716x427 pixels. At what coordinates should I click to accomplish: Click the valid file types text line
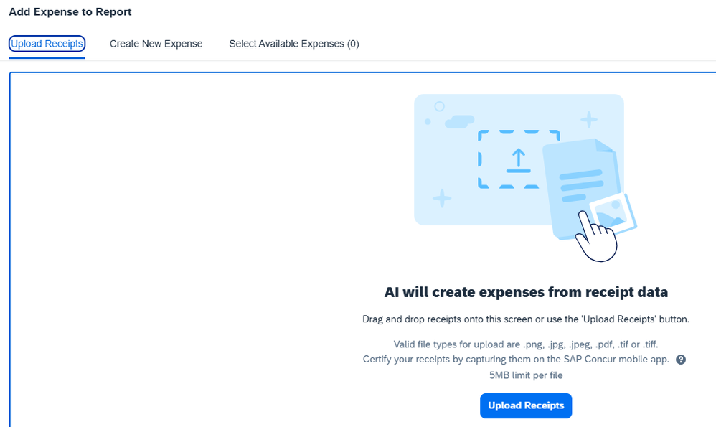[x=526, y=344]
